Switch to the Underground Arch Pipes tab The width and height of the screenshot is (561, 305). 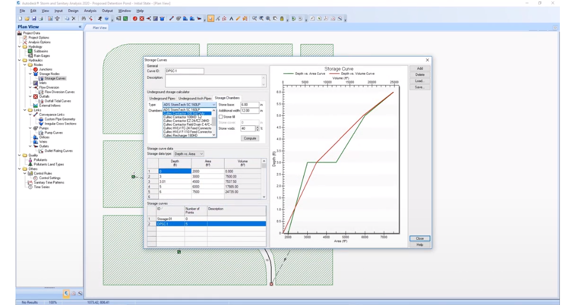pos(194,98)
